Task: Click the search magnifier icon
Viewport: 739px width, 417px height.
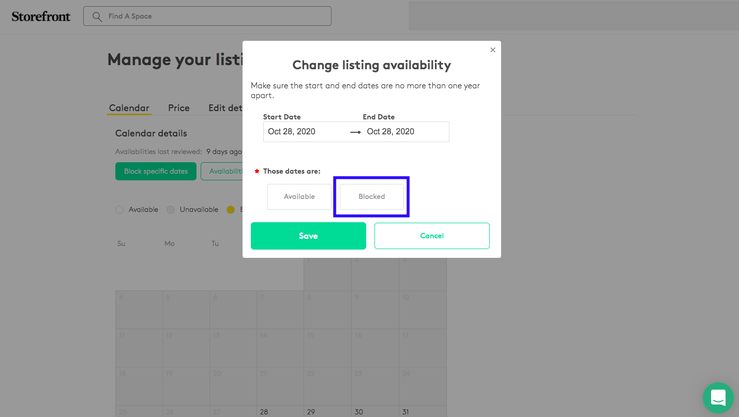Action: coord(97,17)
